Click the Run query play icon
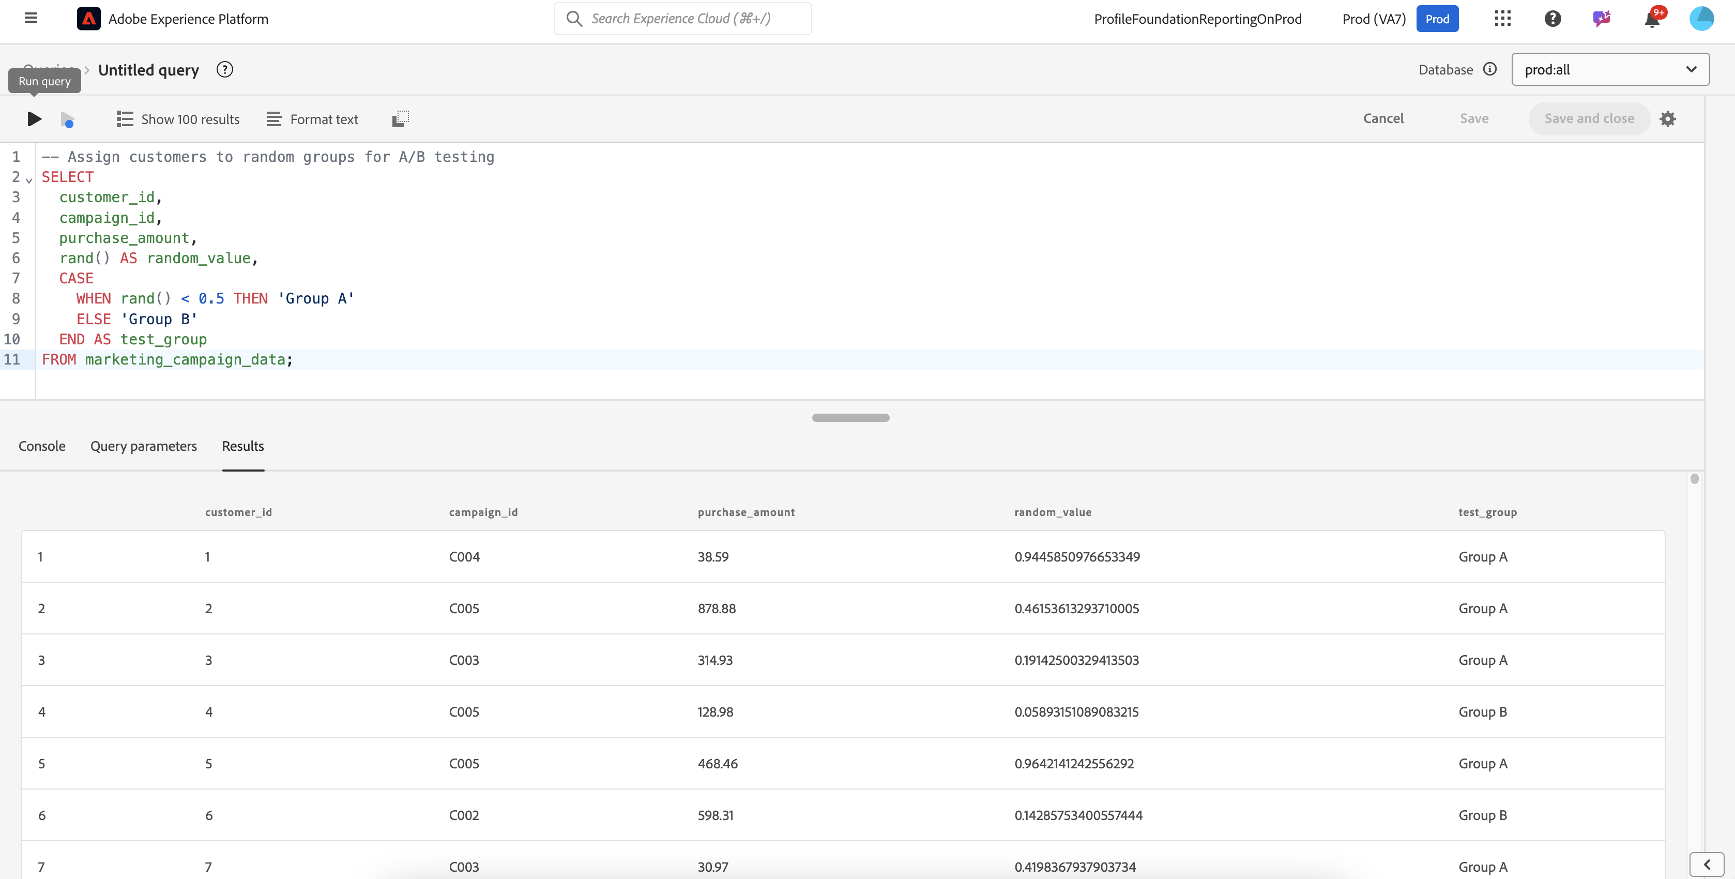 [34, 119]
